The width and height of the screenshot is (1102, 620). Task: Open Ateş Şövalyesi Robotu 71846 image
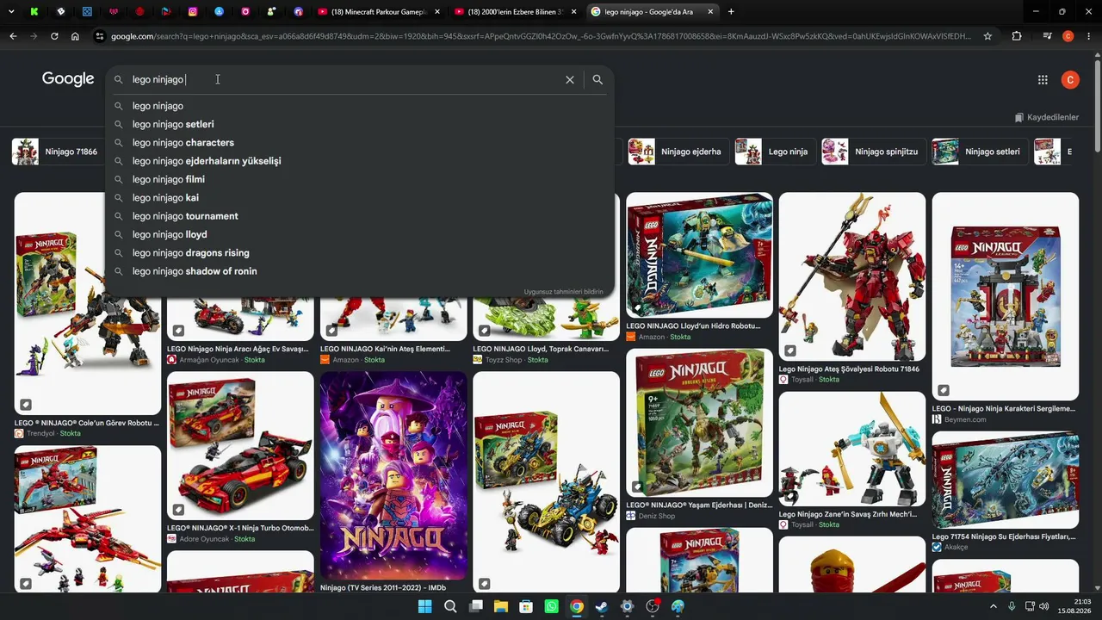[x=852, y=276]
